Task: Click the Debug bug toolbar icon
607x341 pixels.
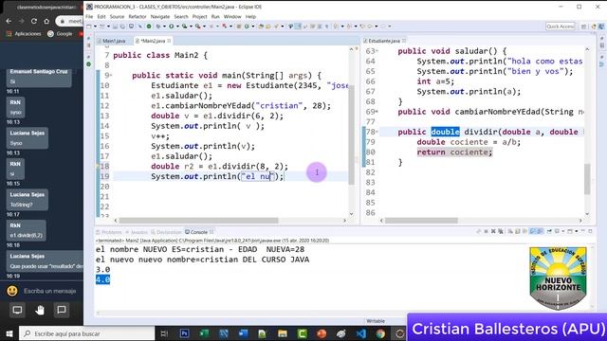Action: click(x=158, y=27)
